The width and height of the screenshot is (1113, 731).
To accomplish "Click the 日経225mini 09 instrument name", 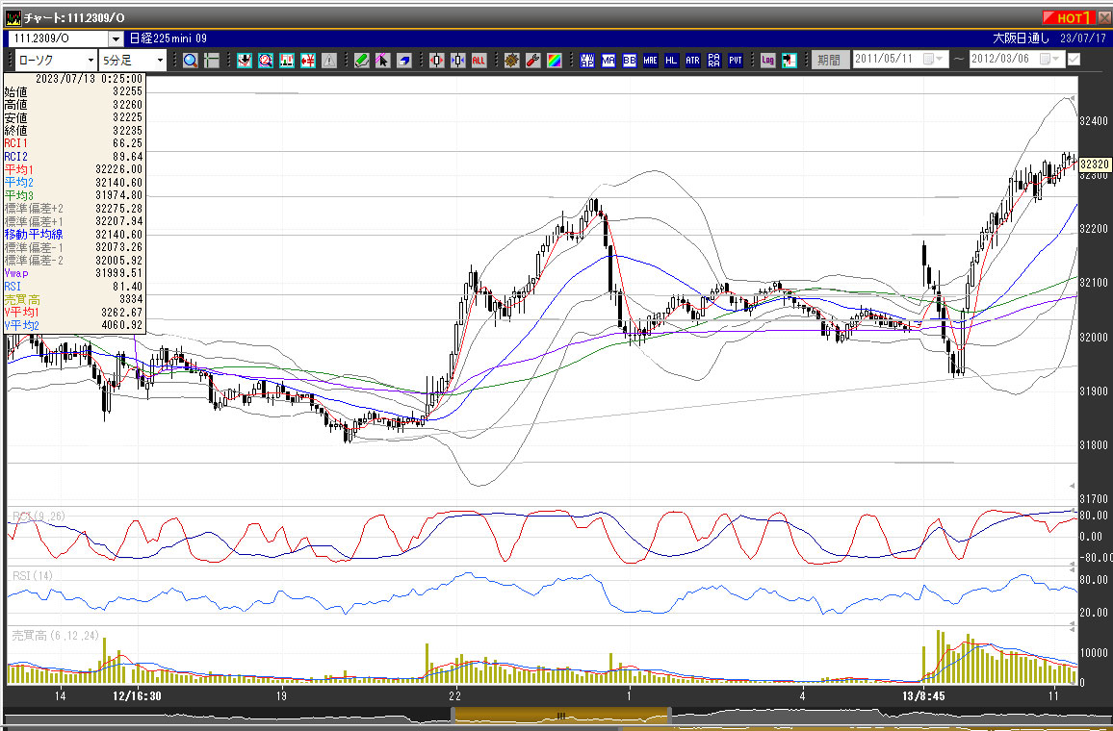I will pos(168,38).
